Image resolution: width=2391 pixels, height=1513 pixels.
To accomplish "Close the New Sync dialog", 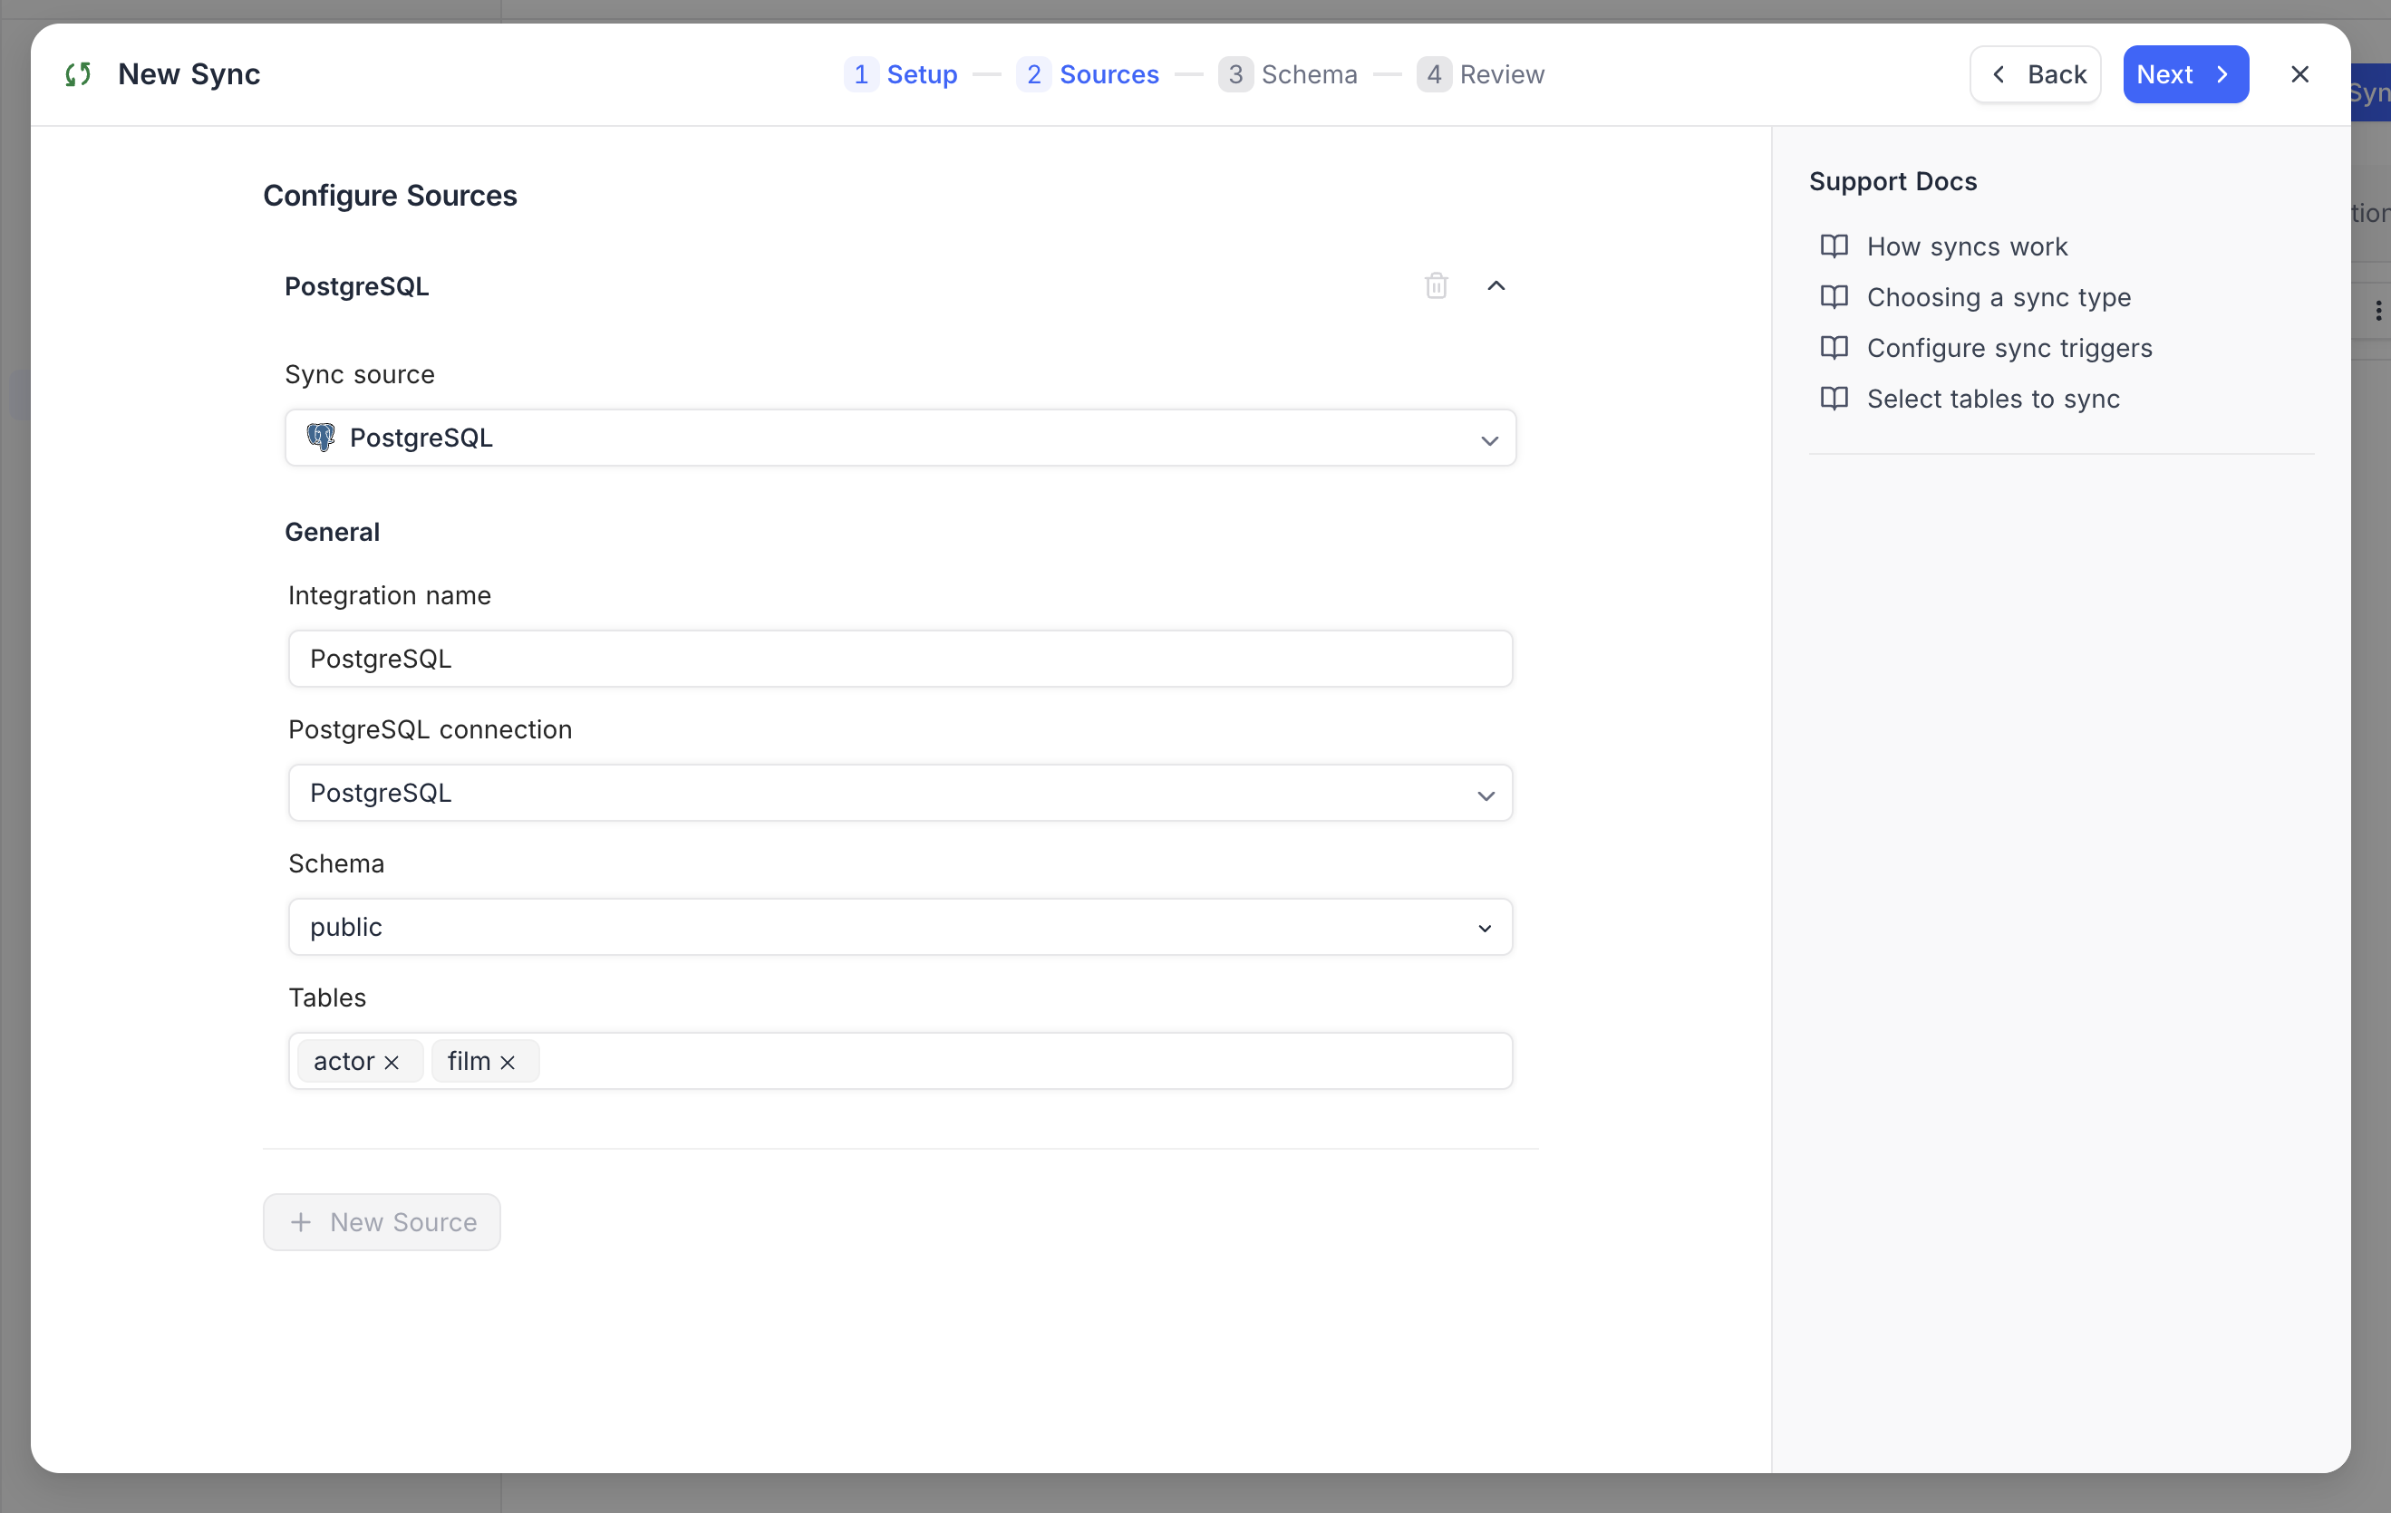I will (2299, 74).
